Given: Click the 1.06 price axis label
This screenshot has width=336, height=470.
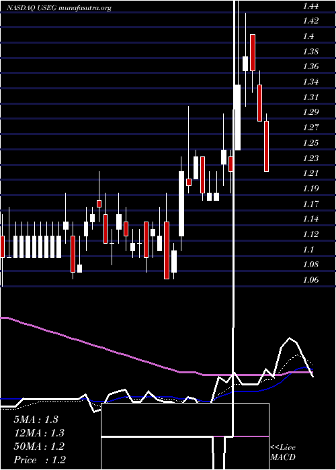Looking at the screenshot, I should 310,280.
